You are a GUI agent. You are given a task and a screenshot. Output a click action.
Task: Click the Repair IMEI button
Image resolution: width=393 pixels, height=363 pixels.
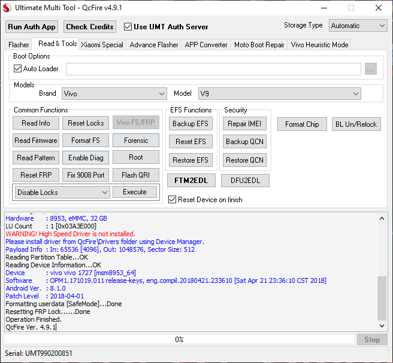coord(244,124)
